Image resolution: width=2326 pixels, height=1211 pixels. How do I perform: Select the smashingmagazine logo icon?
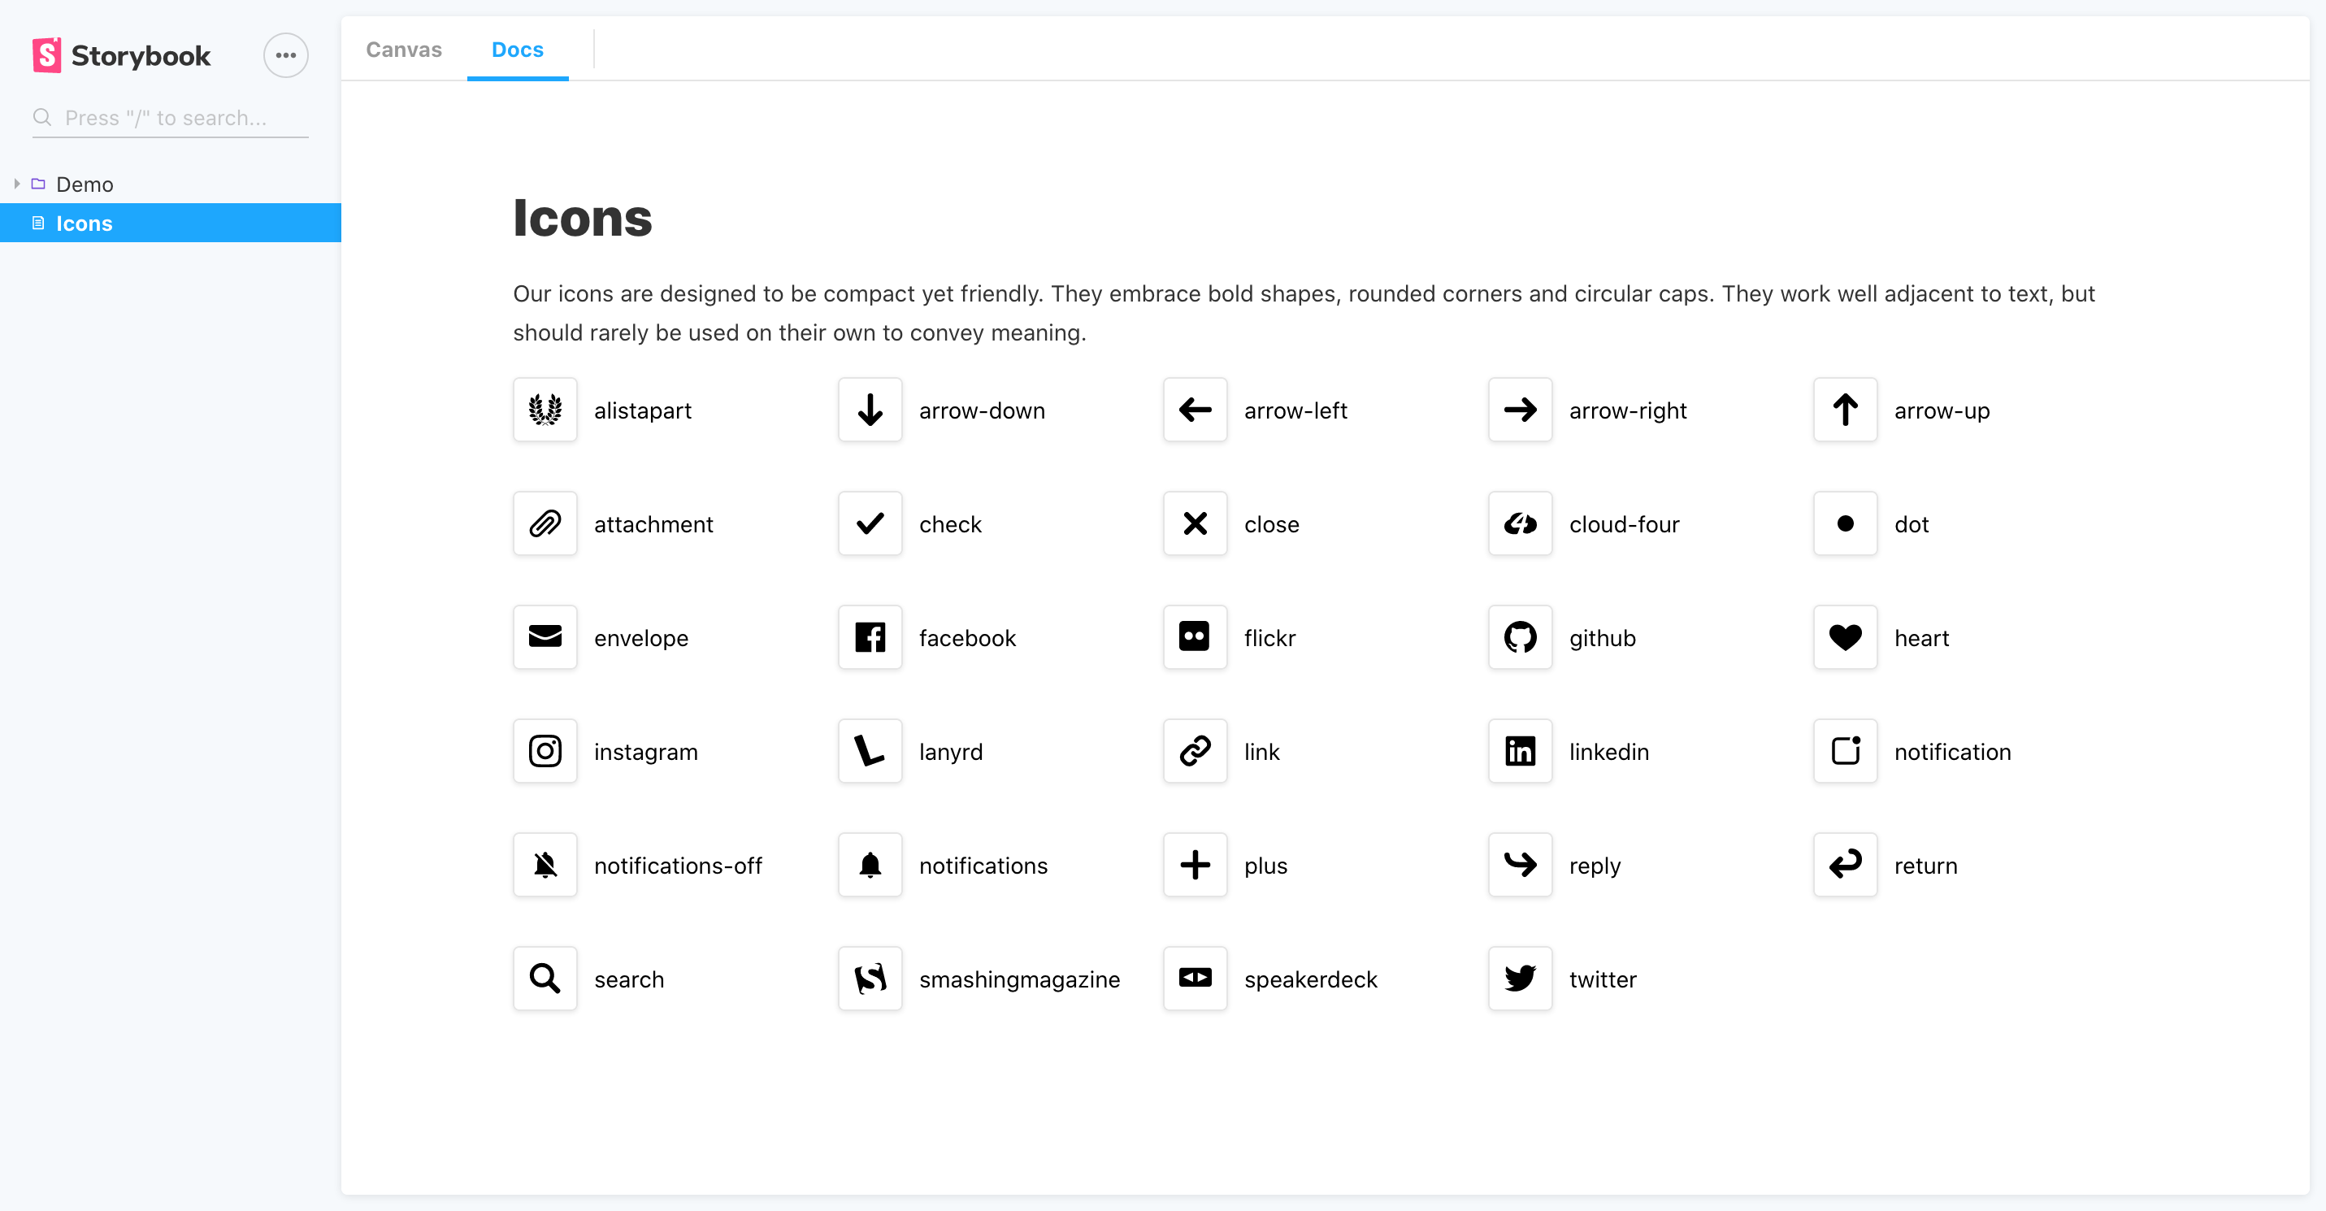[x=870, y=979]
